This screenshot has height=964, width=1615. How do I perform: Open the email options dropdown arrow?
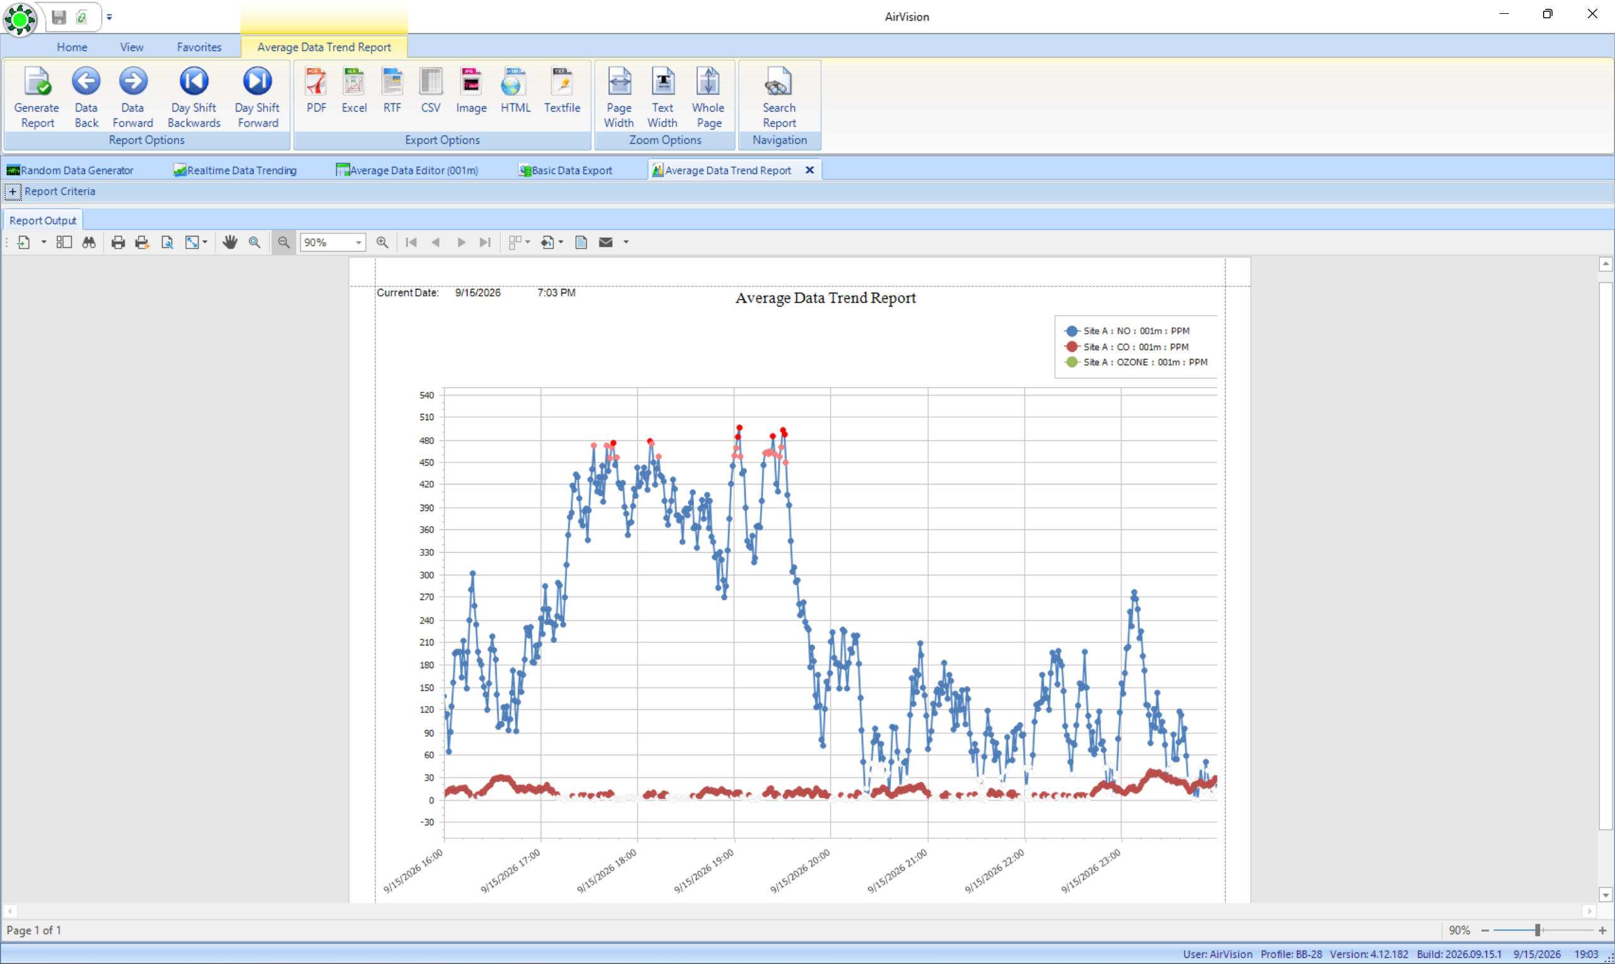pos(626,242)
